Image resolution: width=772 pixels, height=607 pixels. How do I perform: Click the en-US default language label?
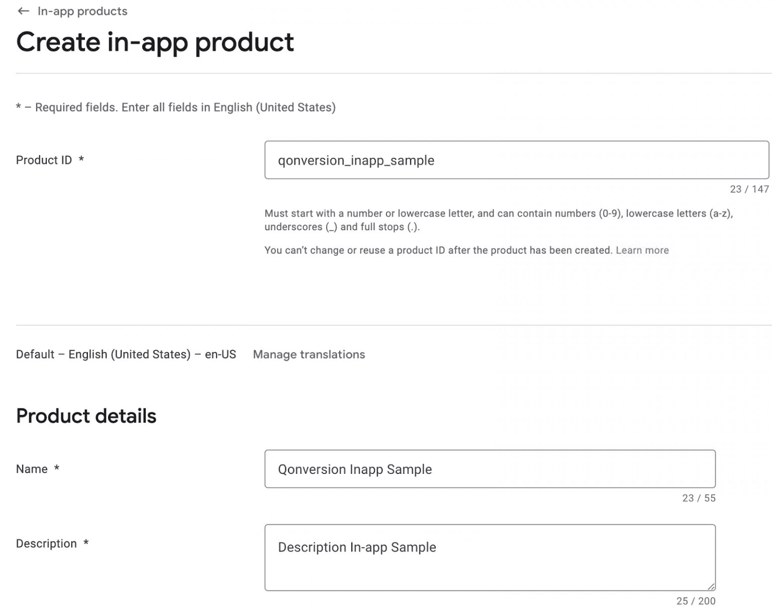pyautogui.click(x=126, y=354)
